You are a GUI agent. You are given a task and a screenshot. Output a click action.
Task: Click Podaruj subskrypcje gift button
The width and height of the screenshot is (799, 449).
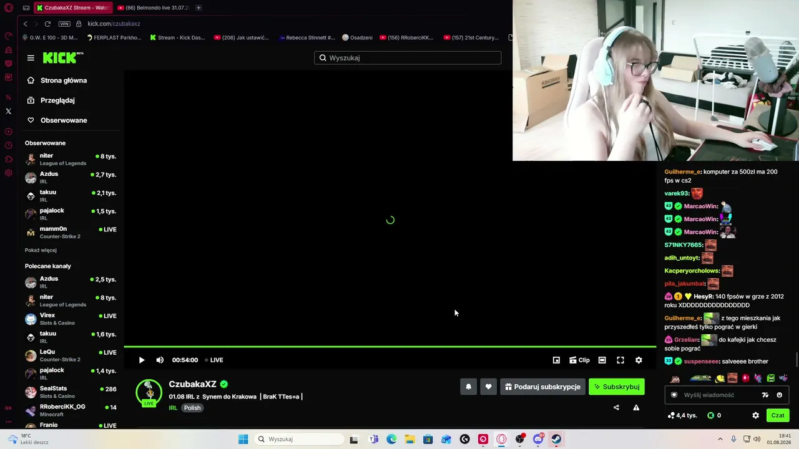[542, 387]
